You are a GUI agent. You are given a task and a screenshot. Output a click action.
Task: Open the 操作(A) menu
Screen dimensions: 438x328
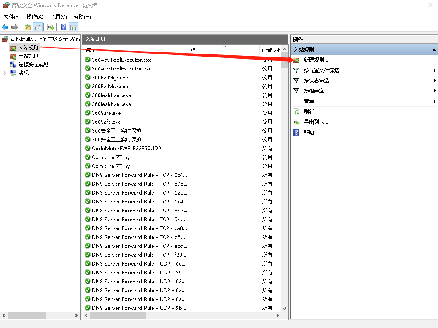pyautogui.click(x=35, y=16)
